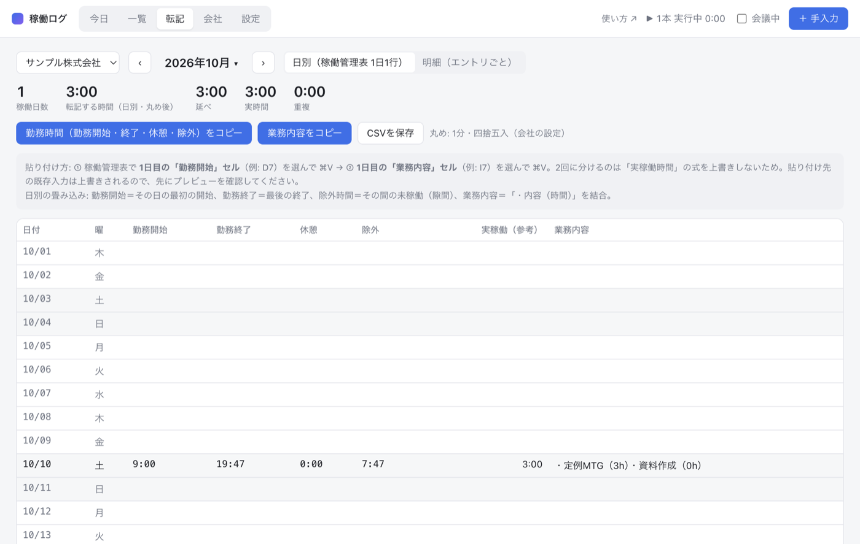860x544 pixels.
Task: Click the 業務内容 column header
Action: pos(572,230)
